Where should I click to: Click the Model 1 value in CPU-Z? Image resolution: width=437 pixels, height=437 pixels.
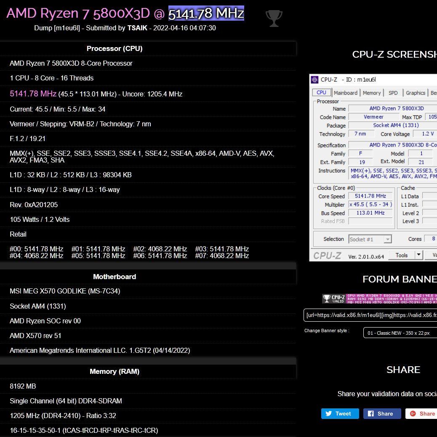point(421,153)
